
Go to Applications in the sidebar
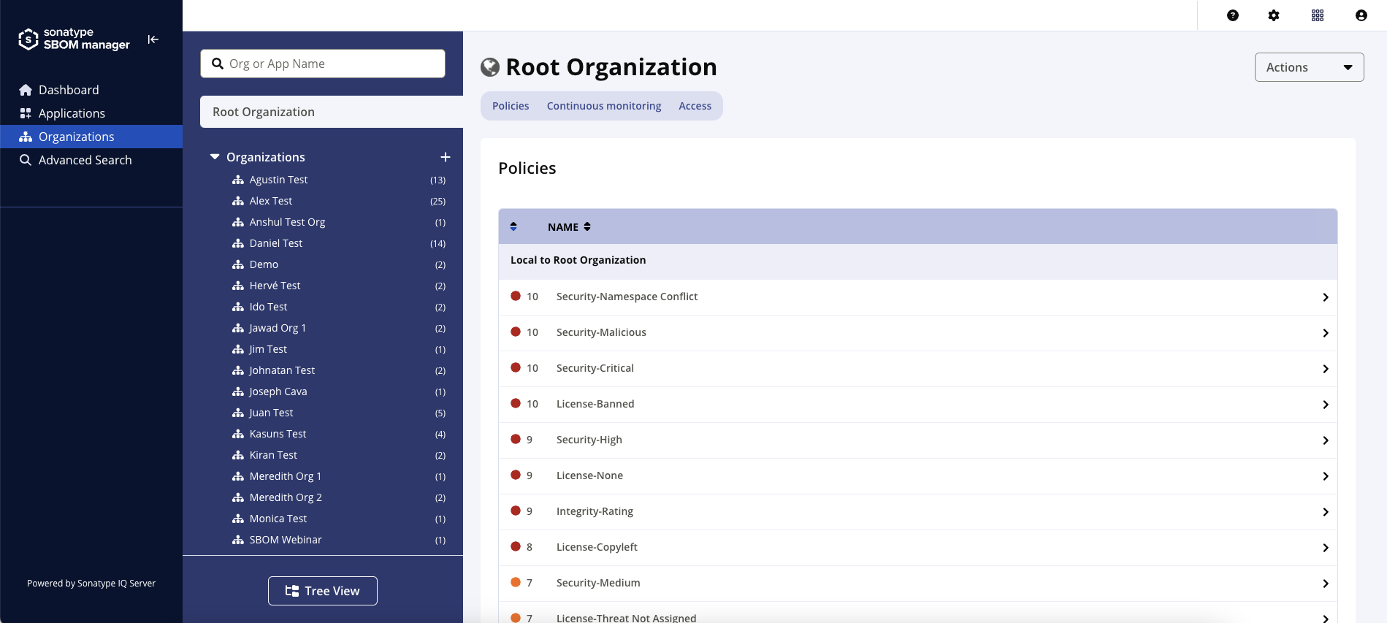(91, 113)
